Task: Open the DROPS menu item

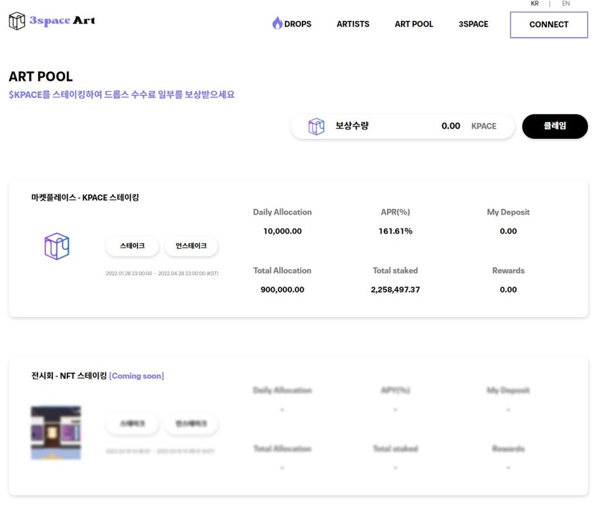Action: click(297, 24)
